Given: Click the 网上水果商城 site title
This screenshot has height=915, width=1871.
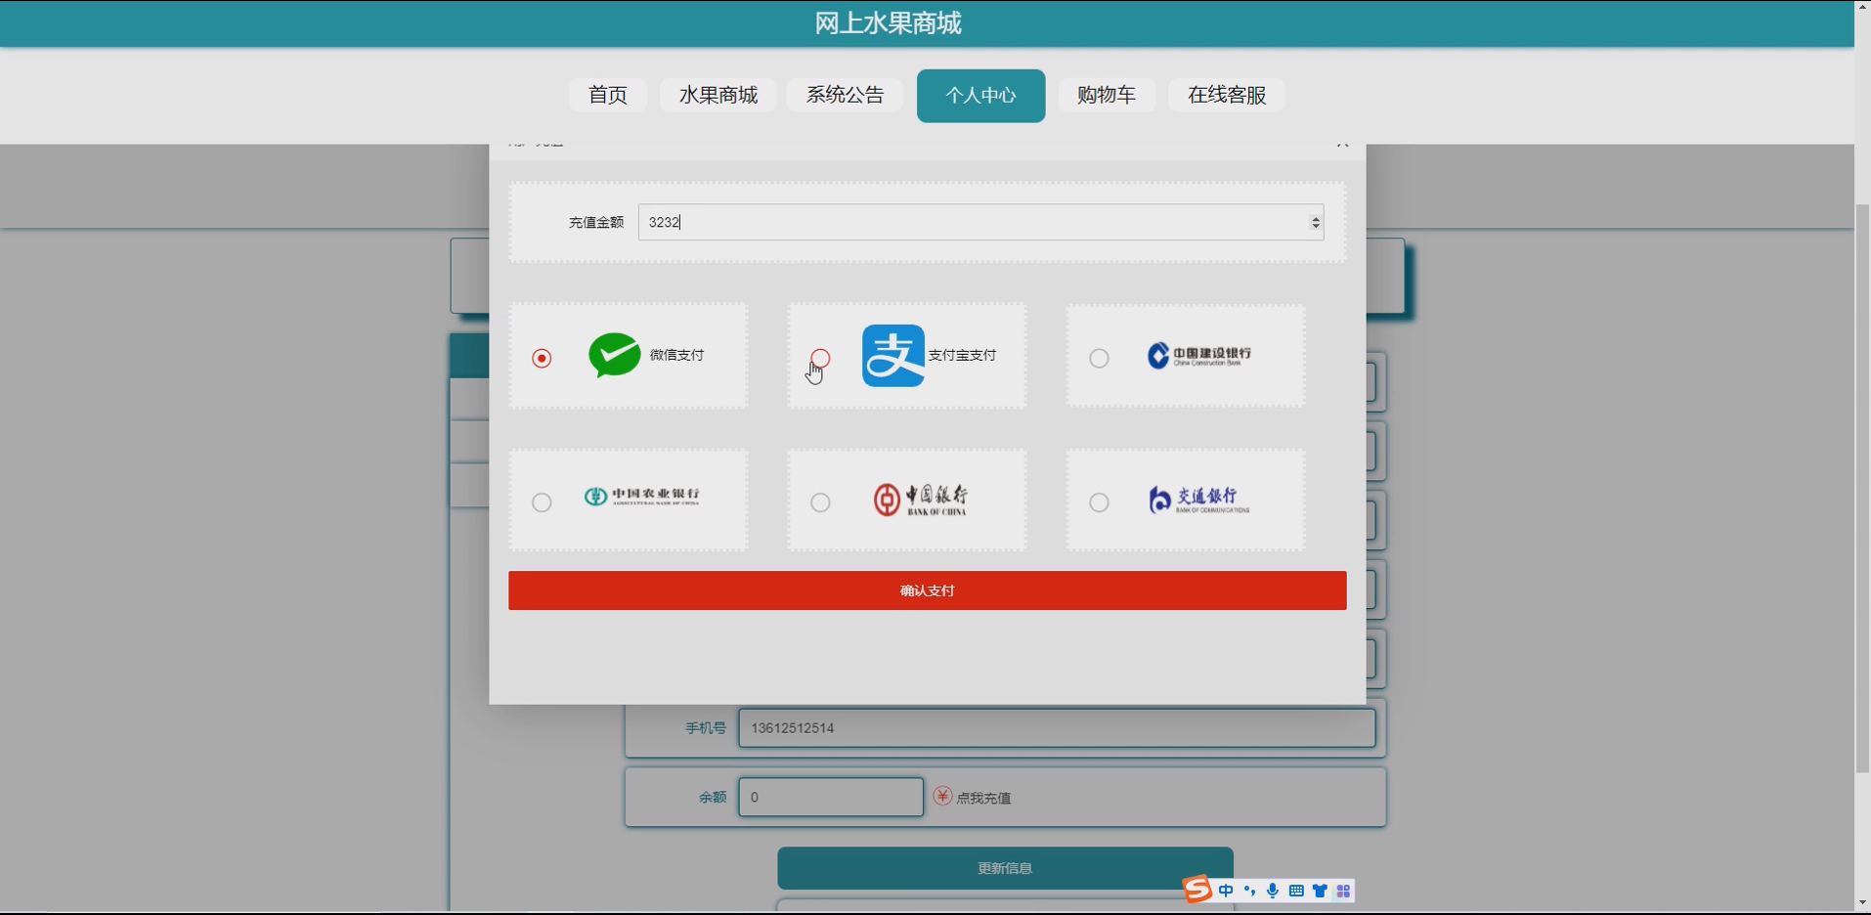Looking at the screenshot, I should click(x=888, y=23).
